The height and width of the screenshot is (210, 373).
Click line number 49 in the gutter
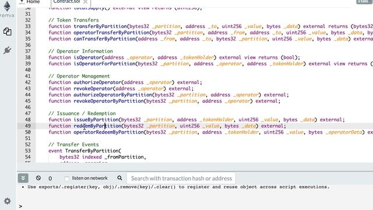(28, 126)
